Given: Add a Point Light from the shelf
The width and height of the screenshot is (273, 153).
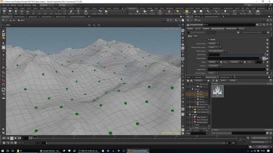Looking at the screenshot, I should [x=137, y=12].
